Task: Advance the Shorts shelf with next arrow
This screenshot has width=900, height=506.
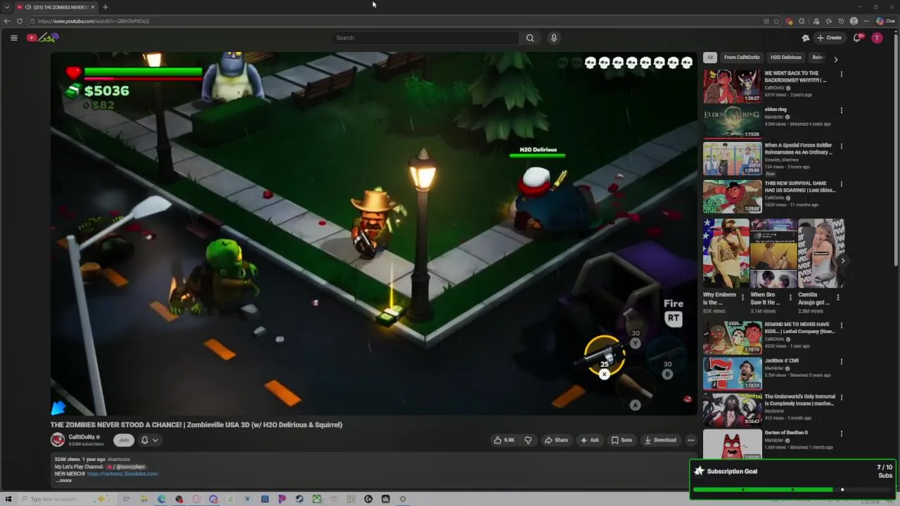Action: [x=842, y=261]
